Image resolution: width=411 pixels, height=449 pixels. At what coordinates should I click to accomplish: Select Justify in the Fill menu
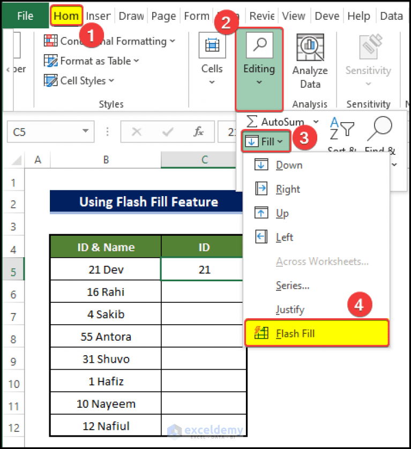click(x=316, y=309)
